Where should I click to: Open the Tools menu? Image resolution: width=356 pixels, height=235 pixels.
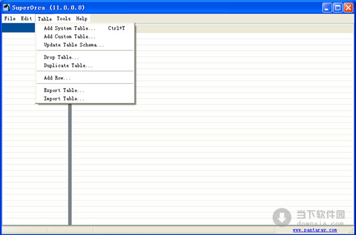[64, 18]
